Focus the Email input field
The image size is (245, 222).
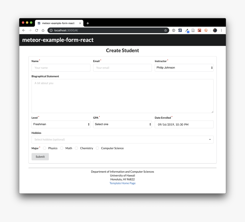click(122, 68)
